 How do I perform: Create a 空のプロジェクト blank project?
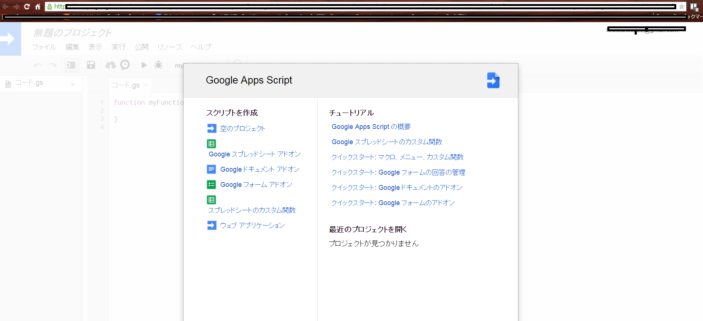click(x=242, y=129)
